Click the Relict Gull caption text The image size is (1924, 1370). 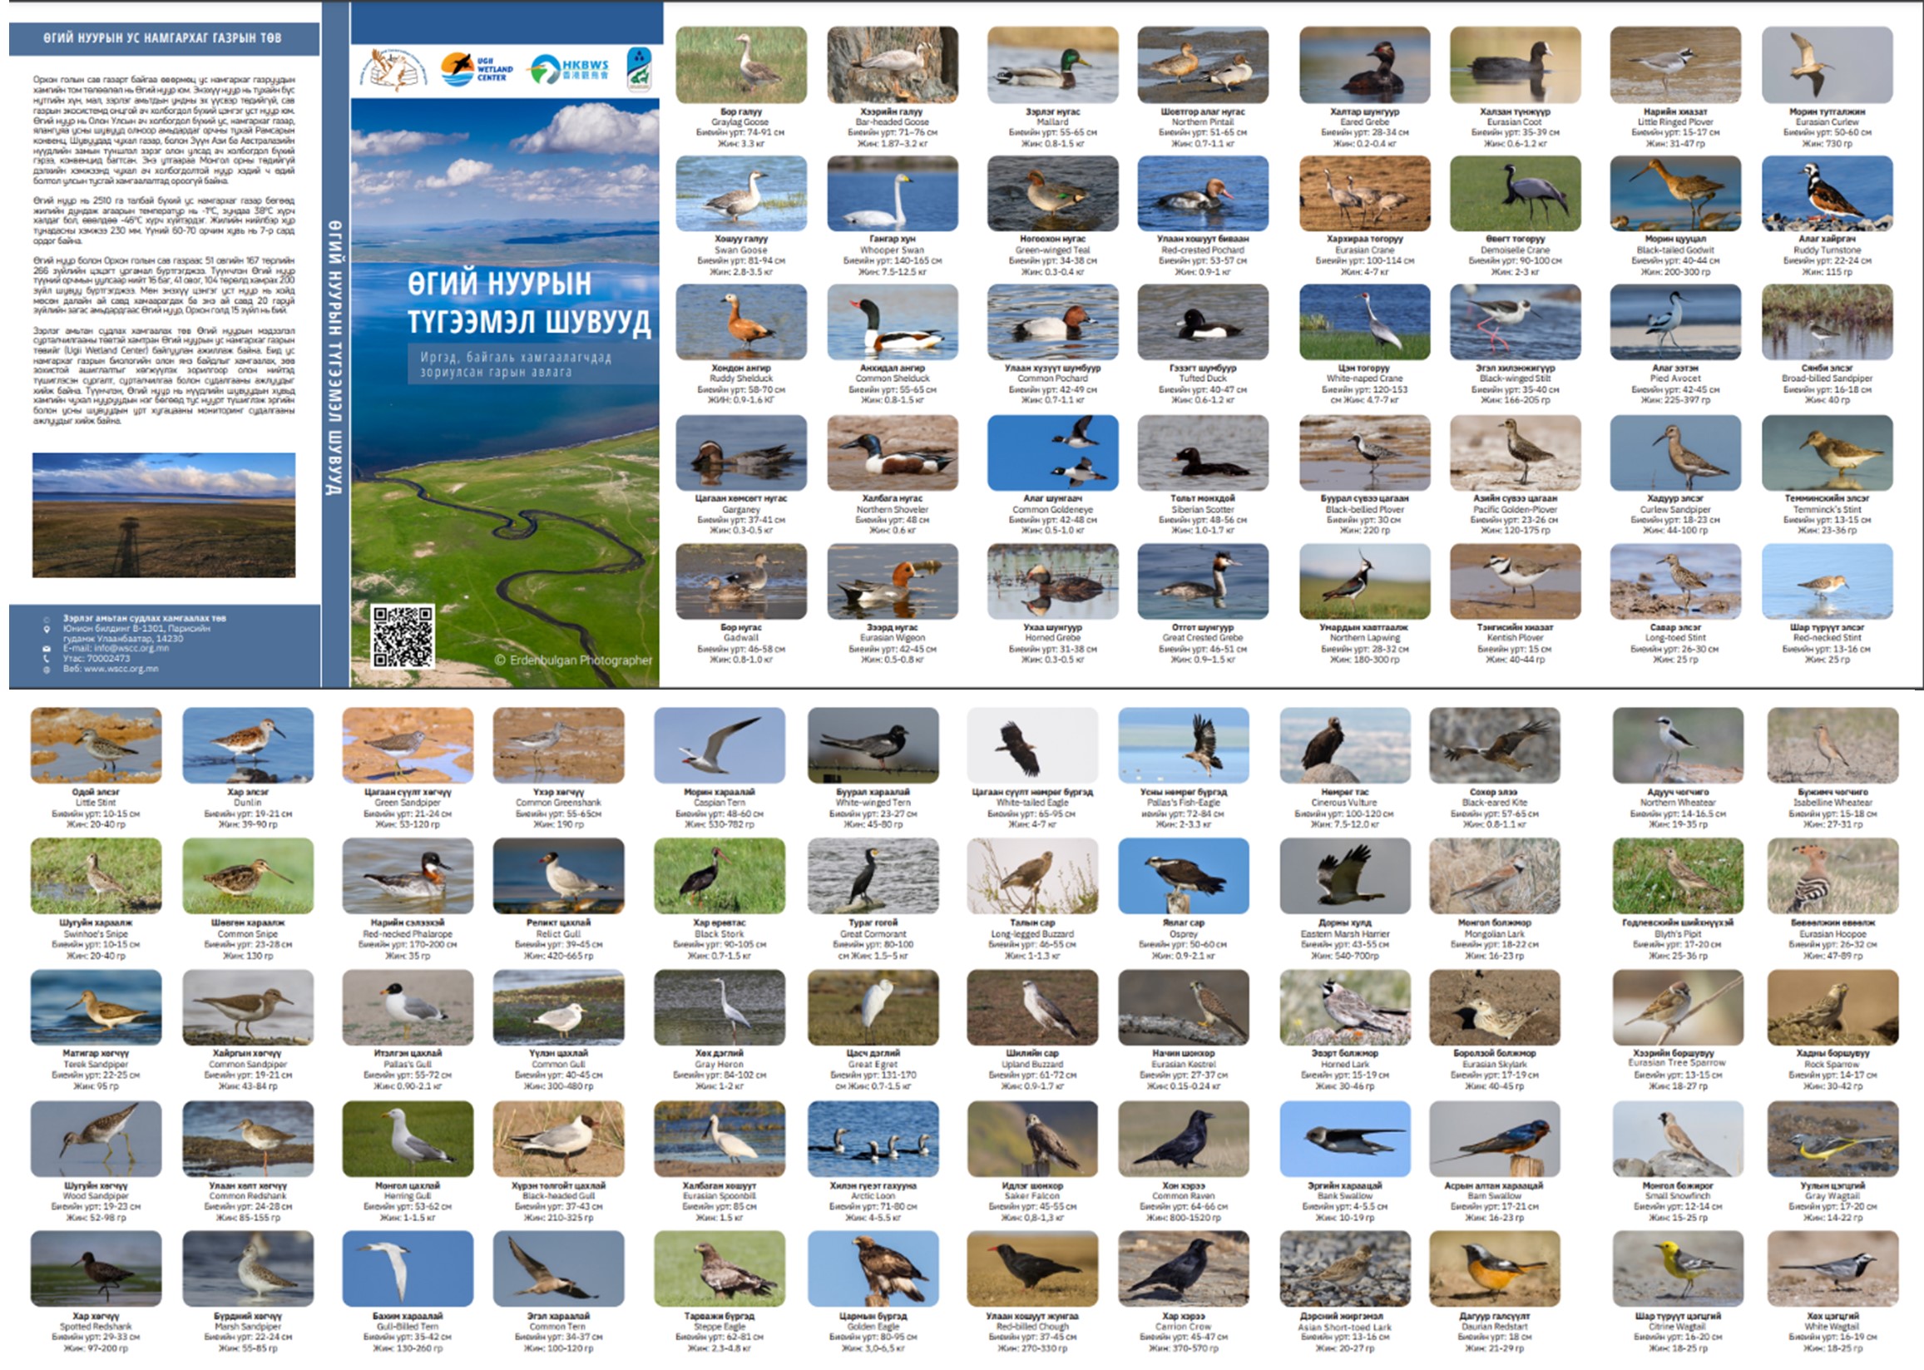click(558, 934)
